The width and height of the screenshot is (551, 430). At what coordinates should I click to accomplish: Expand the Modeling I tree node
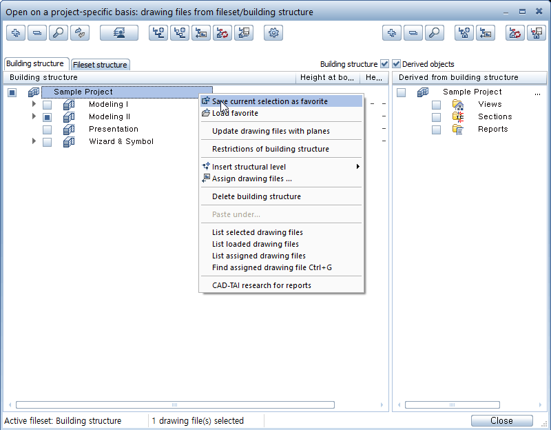coord(34,104)
